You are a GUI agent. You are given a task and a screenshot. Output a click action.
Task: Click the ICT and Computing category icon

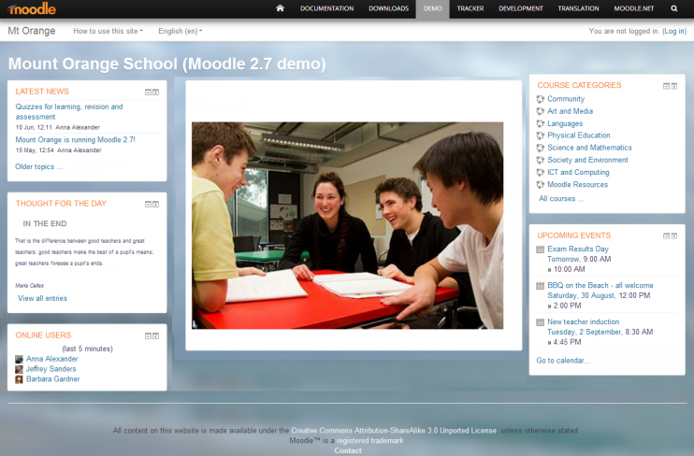click(x=541, y=172)
